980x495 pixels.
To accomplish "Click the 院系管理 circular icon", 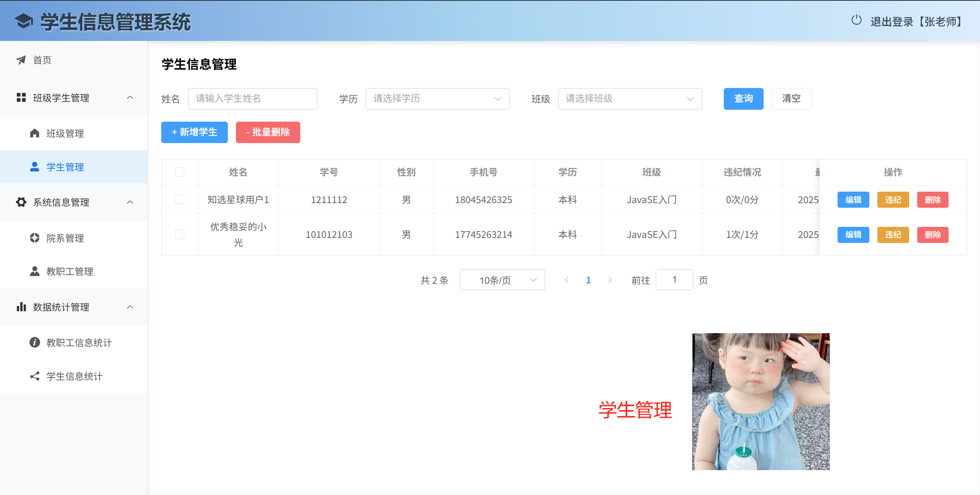I will click(34, 238).
